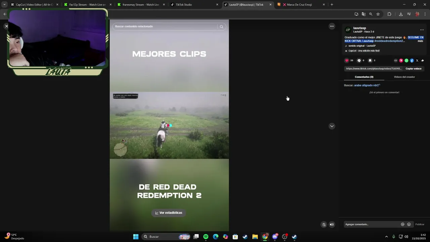Open sonido original - LautaSP sound page
Image resolution: width=430 pixels, height=242 pixels.
[x=362, y=46]
